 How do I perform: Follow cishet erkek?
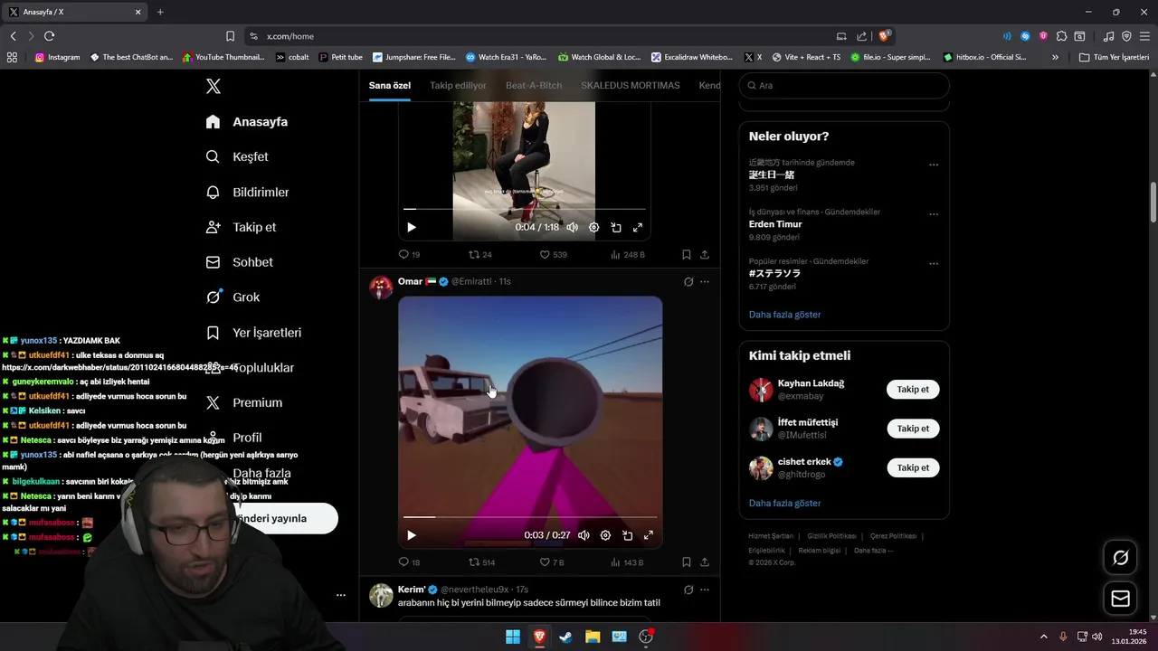click(x=913, y=467)
